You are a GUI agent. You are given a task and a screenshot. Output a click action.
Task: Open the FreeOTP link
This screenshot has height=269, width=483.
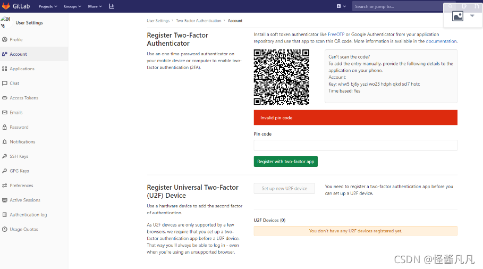(336, 35)
